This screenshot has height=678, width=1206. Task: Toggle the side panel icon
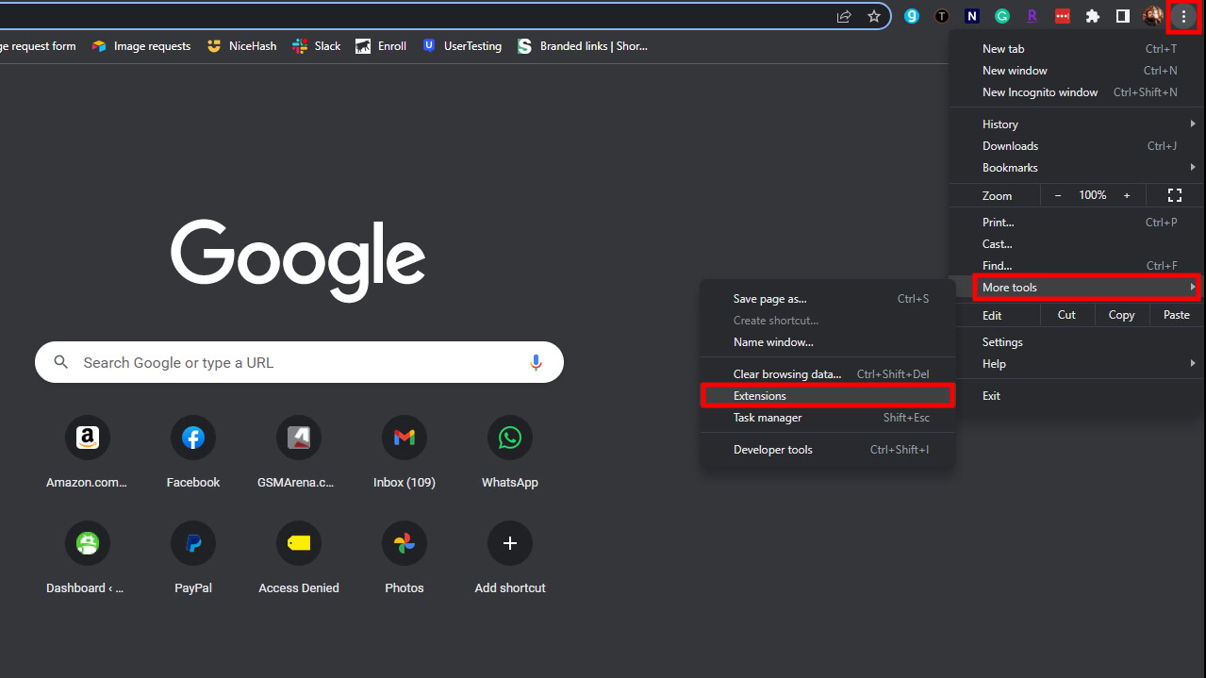pyautogui.click(x=1123, y=16)
